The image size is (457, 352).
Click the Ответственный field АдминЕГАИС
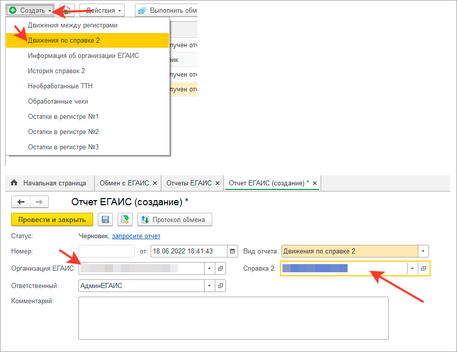click(141, 285)
